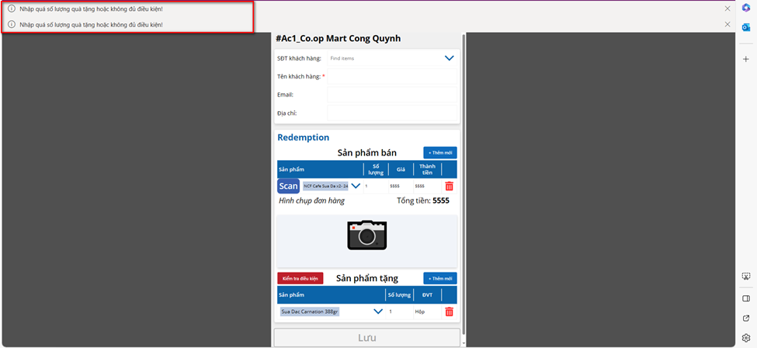Click the camera icon to capture order

click(x=367, y=235)
